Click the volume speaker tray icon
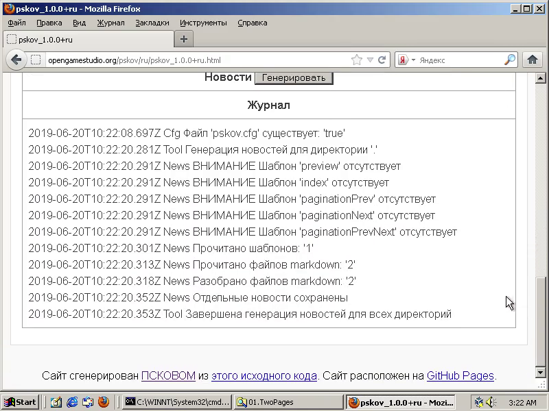Image resolution: width=549 pixels, height=411 pixels. click(491, 402)
